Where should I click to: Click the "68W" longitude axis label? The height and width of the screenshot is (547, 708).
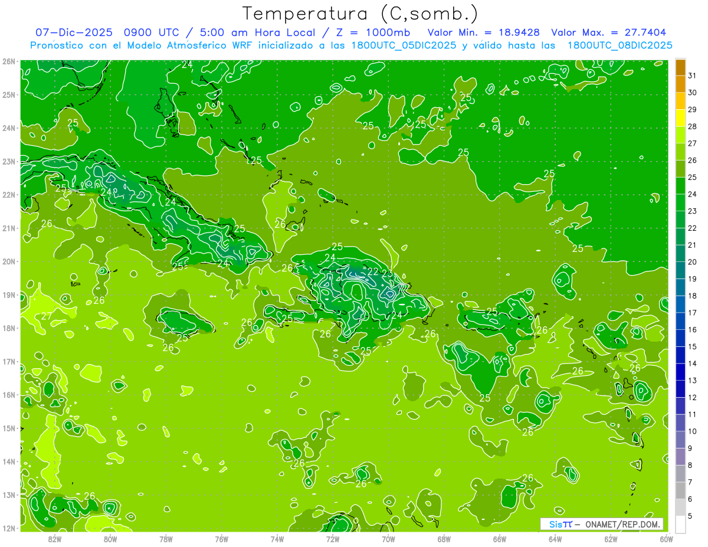[x=444, y=539]
